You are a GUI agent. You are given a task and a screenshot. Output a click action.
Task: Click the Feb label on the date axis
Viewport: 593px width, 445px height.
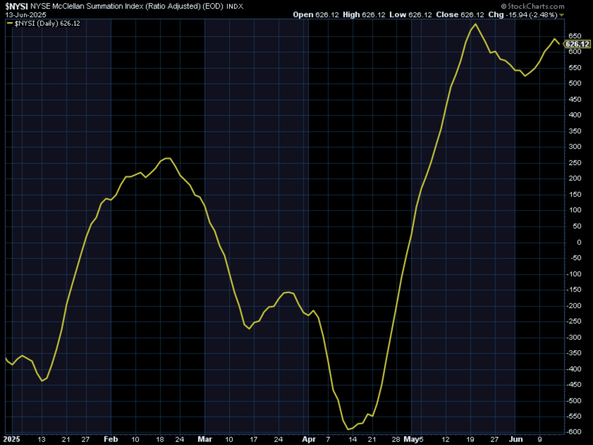[111, 439]
